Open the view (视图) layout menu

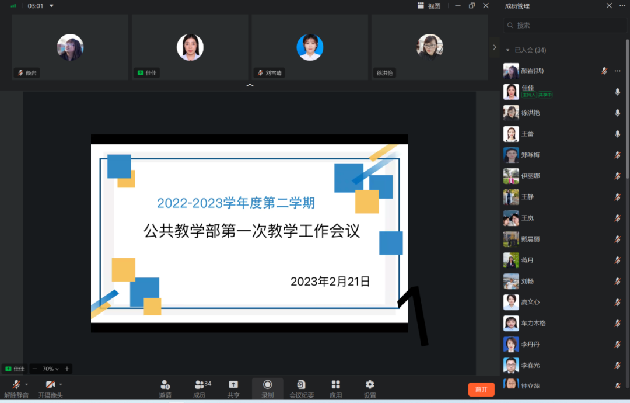click(429, 6)
